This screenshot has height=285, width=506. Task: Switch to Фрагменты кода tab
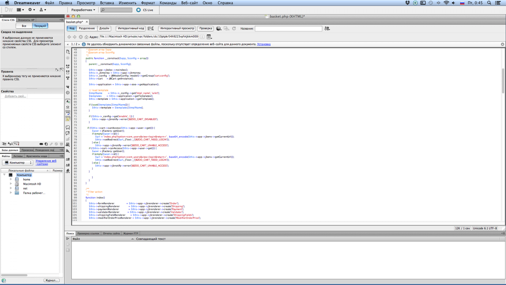(37, 156)
